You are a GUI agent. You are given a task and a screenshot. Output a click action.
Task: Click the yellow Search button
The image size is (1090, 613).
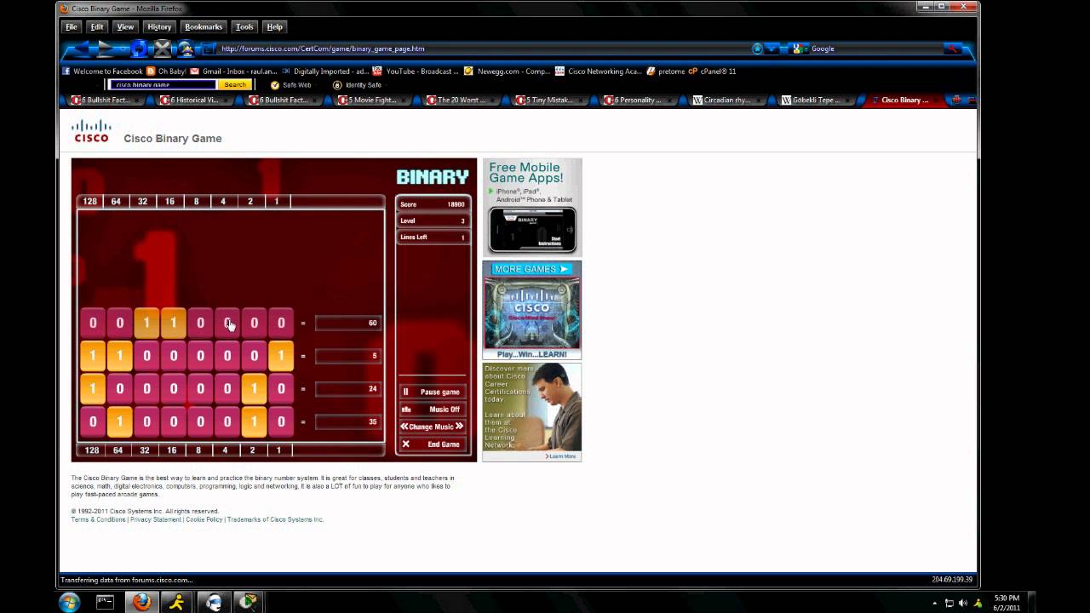click(x=235, y=85)
